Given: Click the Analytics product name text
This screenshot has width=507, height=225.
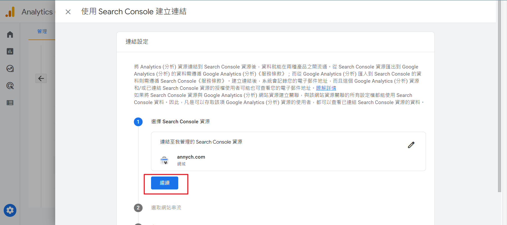Looking at the screenshot, I should point(37,12).
